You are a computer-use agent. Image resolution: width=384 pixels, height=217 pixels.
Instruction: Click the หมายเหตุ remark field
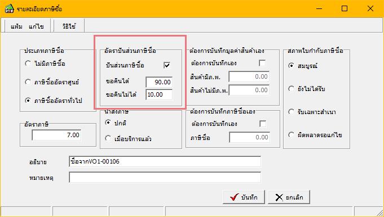coord(165,178)
